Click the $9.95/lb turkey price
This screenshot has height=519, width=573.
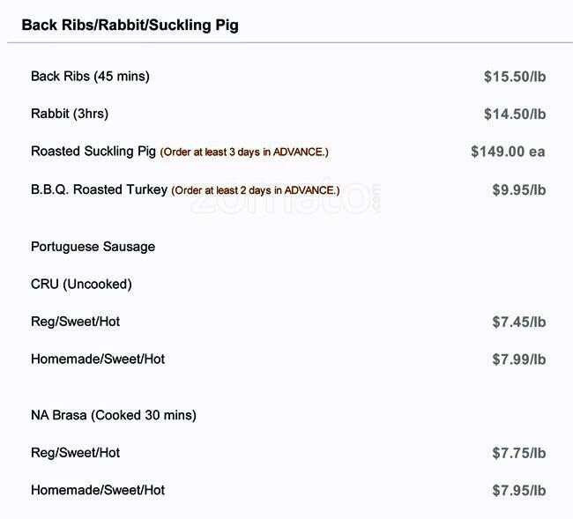518,189
